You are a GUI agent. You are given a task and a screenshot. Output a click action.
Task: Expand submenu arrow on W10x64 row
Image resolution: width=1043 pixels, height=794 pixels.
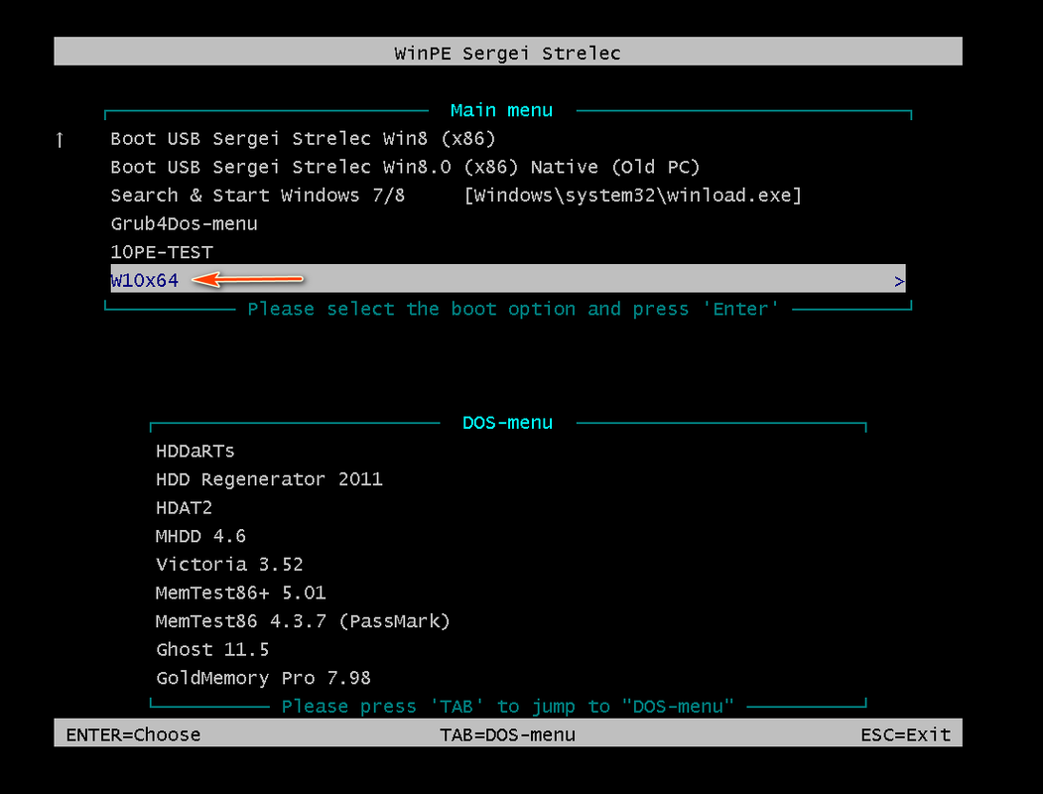pos(899,281)
